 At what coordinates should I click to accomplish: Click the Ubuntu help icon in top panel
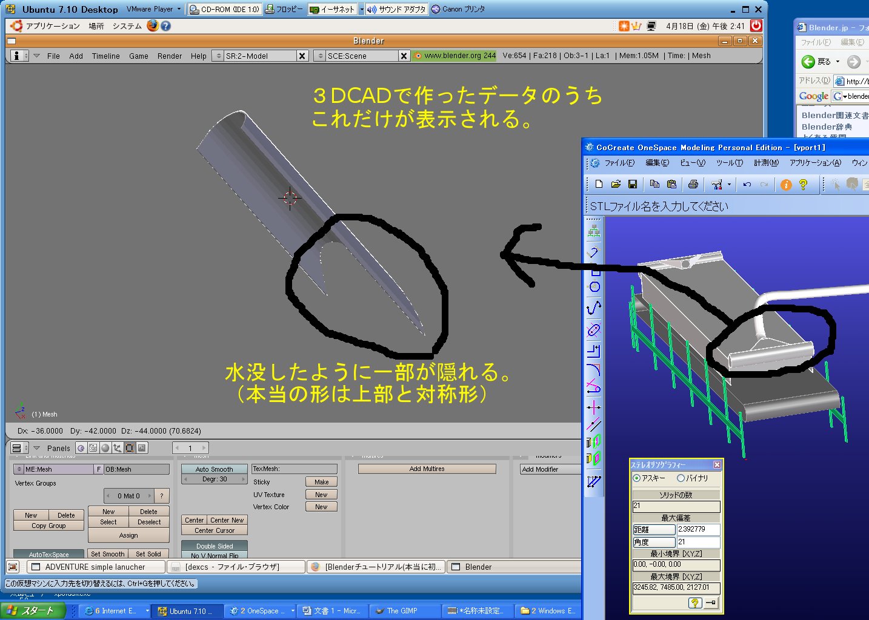[165, 26]
